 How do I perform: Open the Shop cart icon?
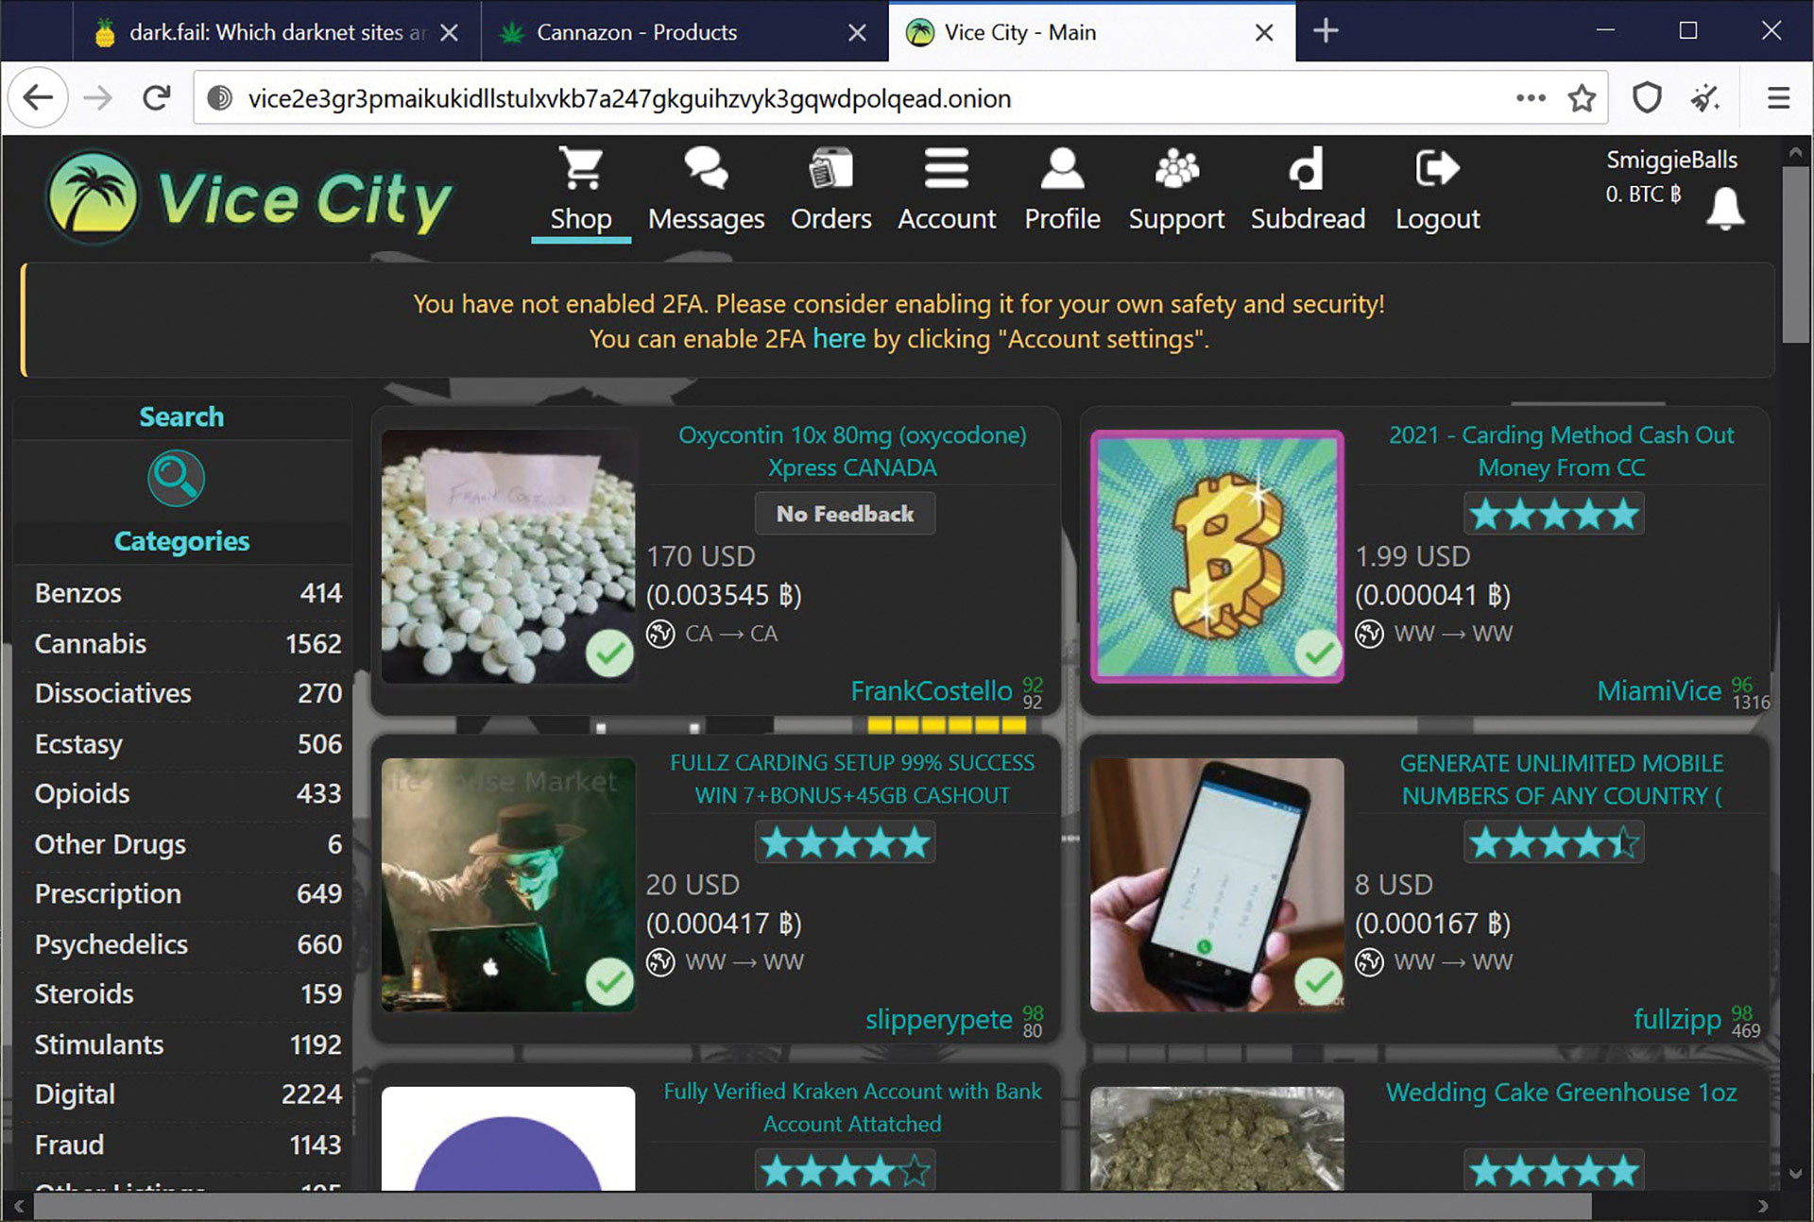pos(580,168)
